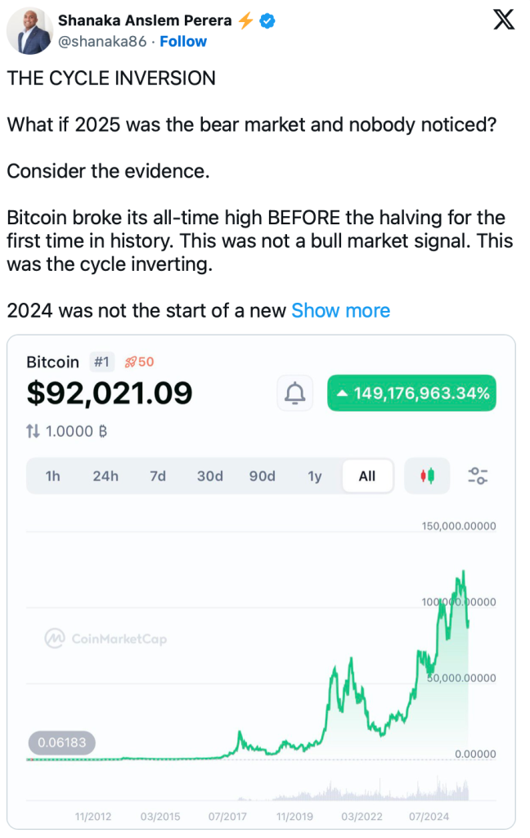Toggle candlestick chart view icon

coord(427,475)
